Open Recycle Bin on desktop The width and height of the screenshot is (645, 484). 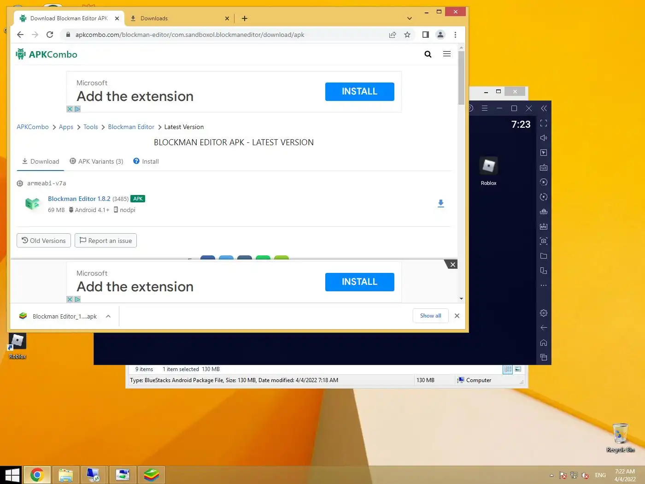[621, 438]
